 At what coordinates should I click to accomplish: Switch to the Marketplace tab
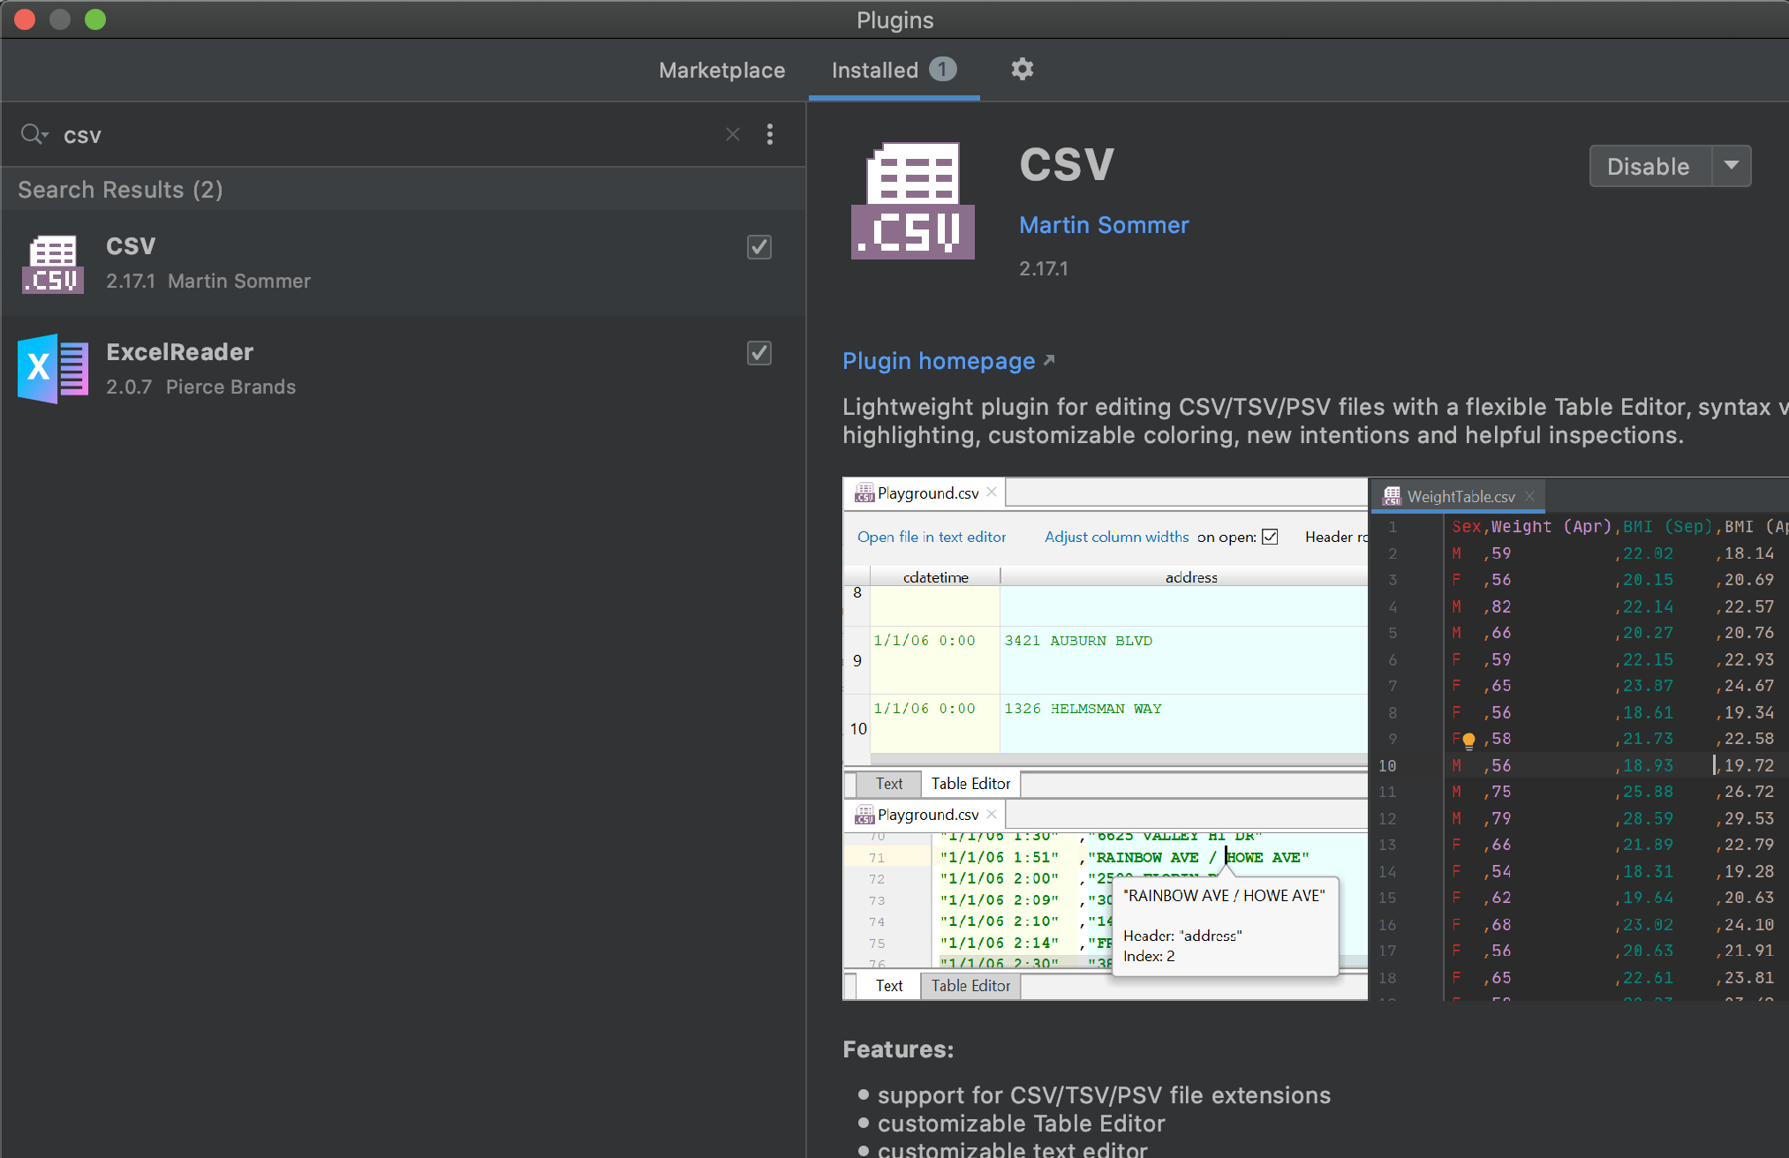(x=721, y=71)
